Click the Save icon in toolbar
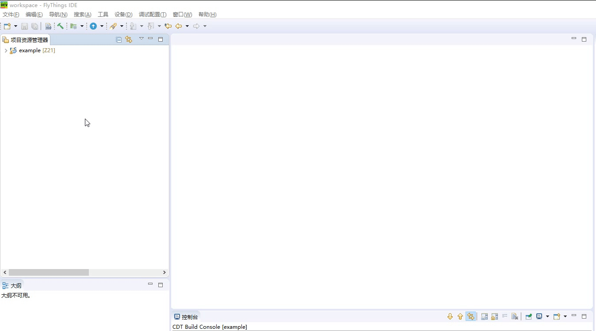Image resolution: width=596 pixels, height=331 pixels. (x=25, y=26)
